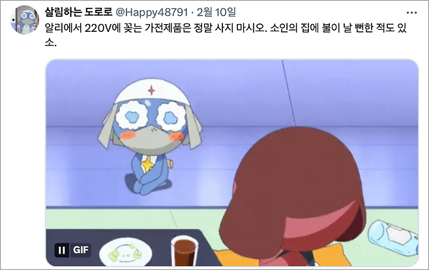Click the 220V text in the tweet

pos(97,28)
